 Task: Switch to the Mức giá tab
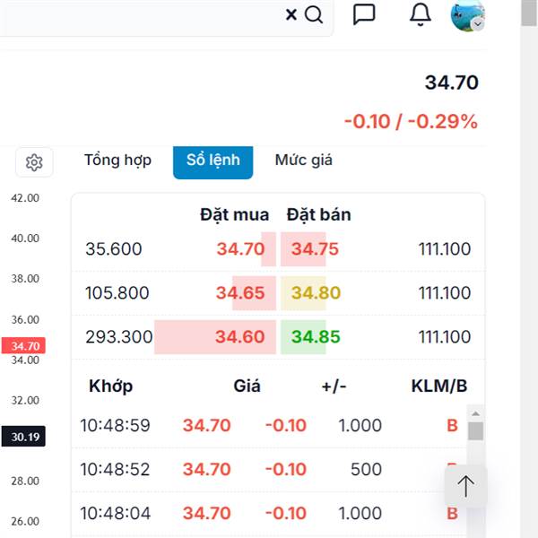(x=304, y=161)
